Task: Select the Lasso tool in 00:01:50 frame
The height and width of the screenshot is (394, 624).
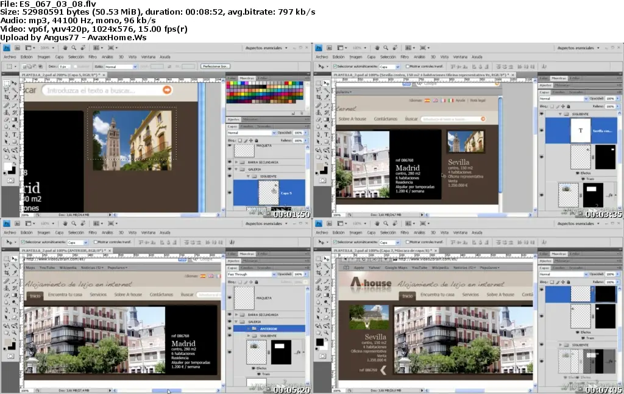Action: point(7,90)
